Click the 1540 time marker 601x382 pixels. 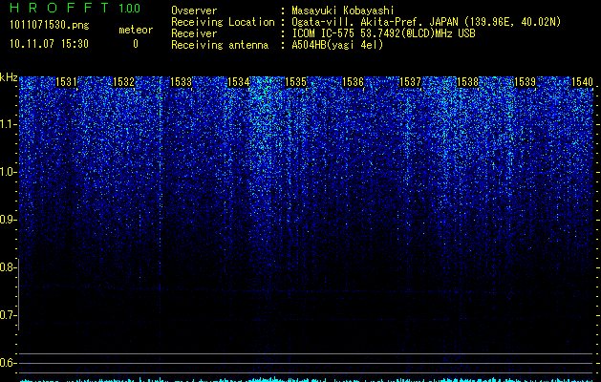[x=582, y=82]
